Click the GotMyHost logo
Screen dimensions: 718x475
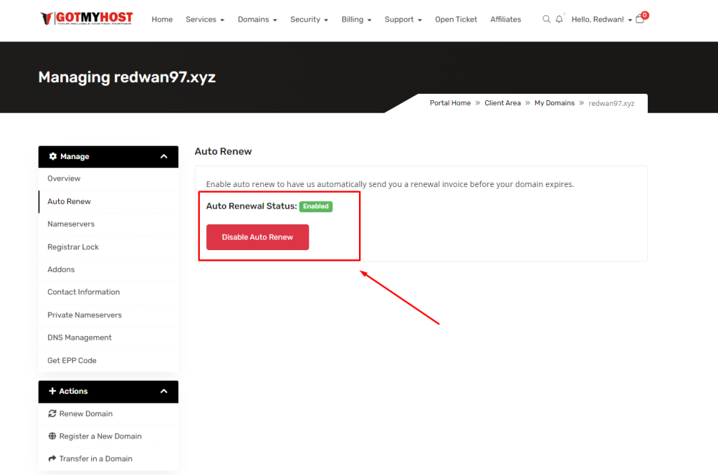[86, 19]
